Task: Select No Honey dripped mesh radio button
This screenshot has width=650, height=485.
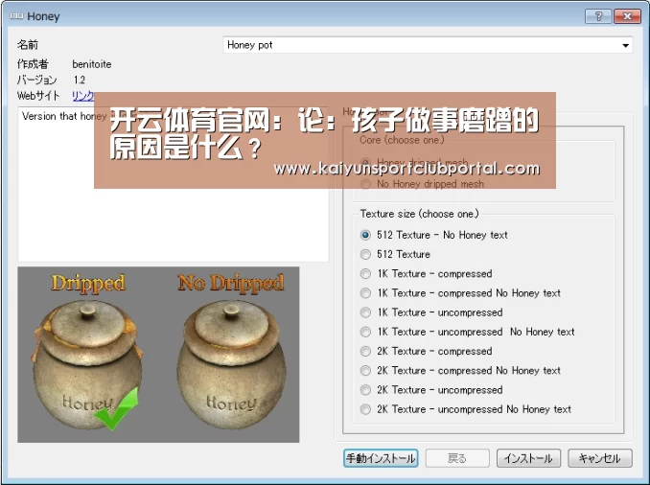Action: point(365,184)
